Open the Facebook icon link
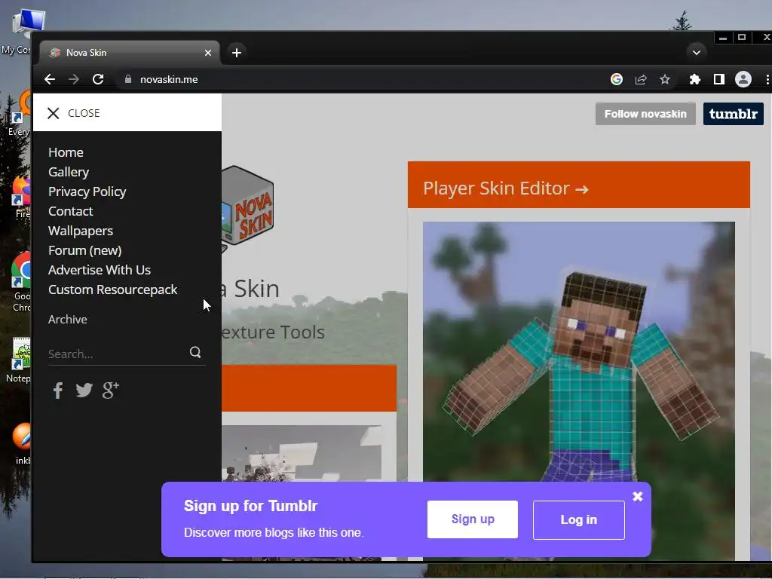772x579 pixels. (58, 391)
